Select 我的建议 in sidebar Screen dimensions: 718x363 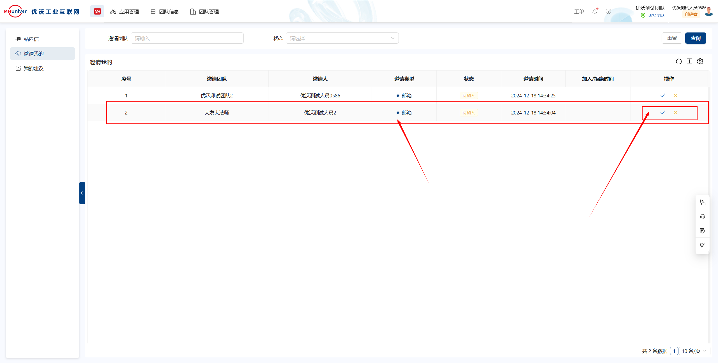(33, 68)
